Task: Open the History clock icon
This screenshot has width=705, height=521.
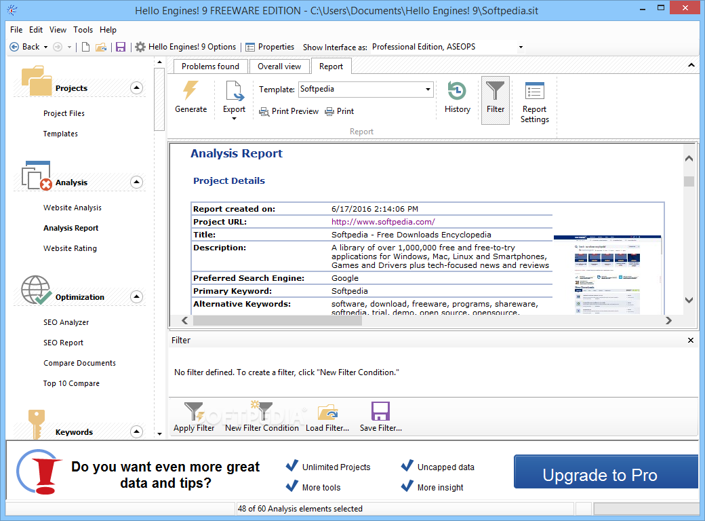Action: (x=457, y=90)
